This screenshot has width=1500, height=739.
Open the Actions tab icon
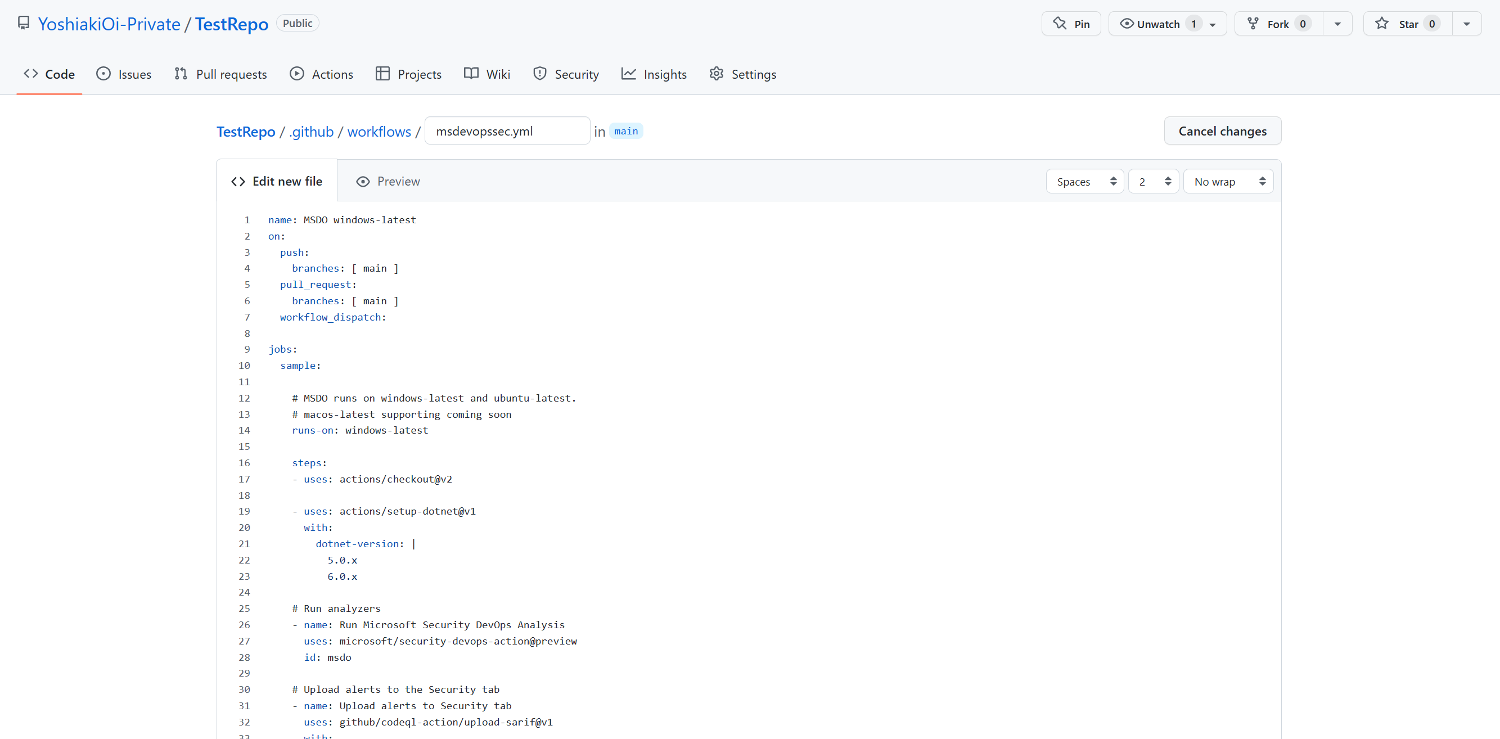point(298,74)
